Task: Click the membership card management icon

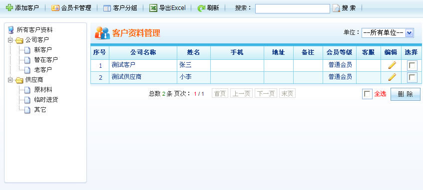Action: pyautogui.click(x=55, y=8)
